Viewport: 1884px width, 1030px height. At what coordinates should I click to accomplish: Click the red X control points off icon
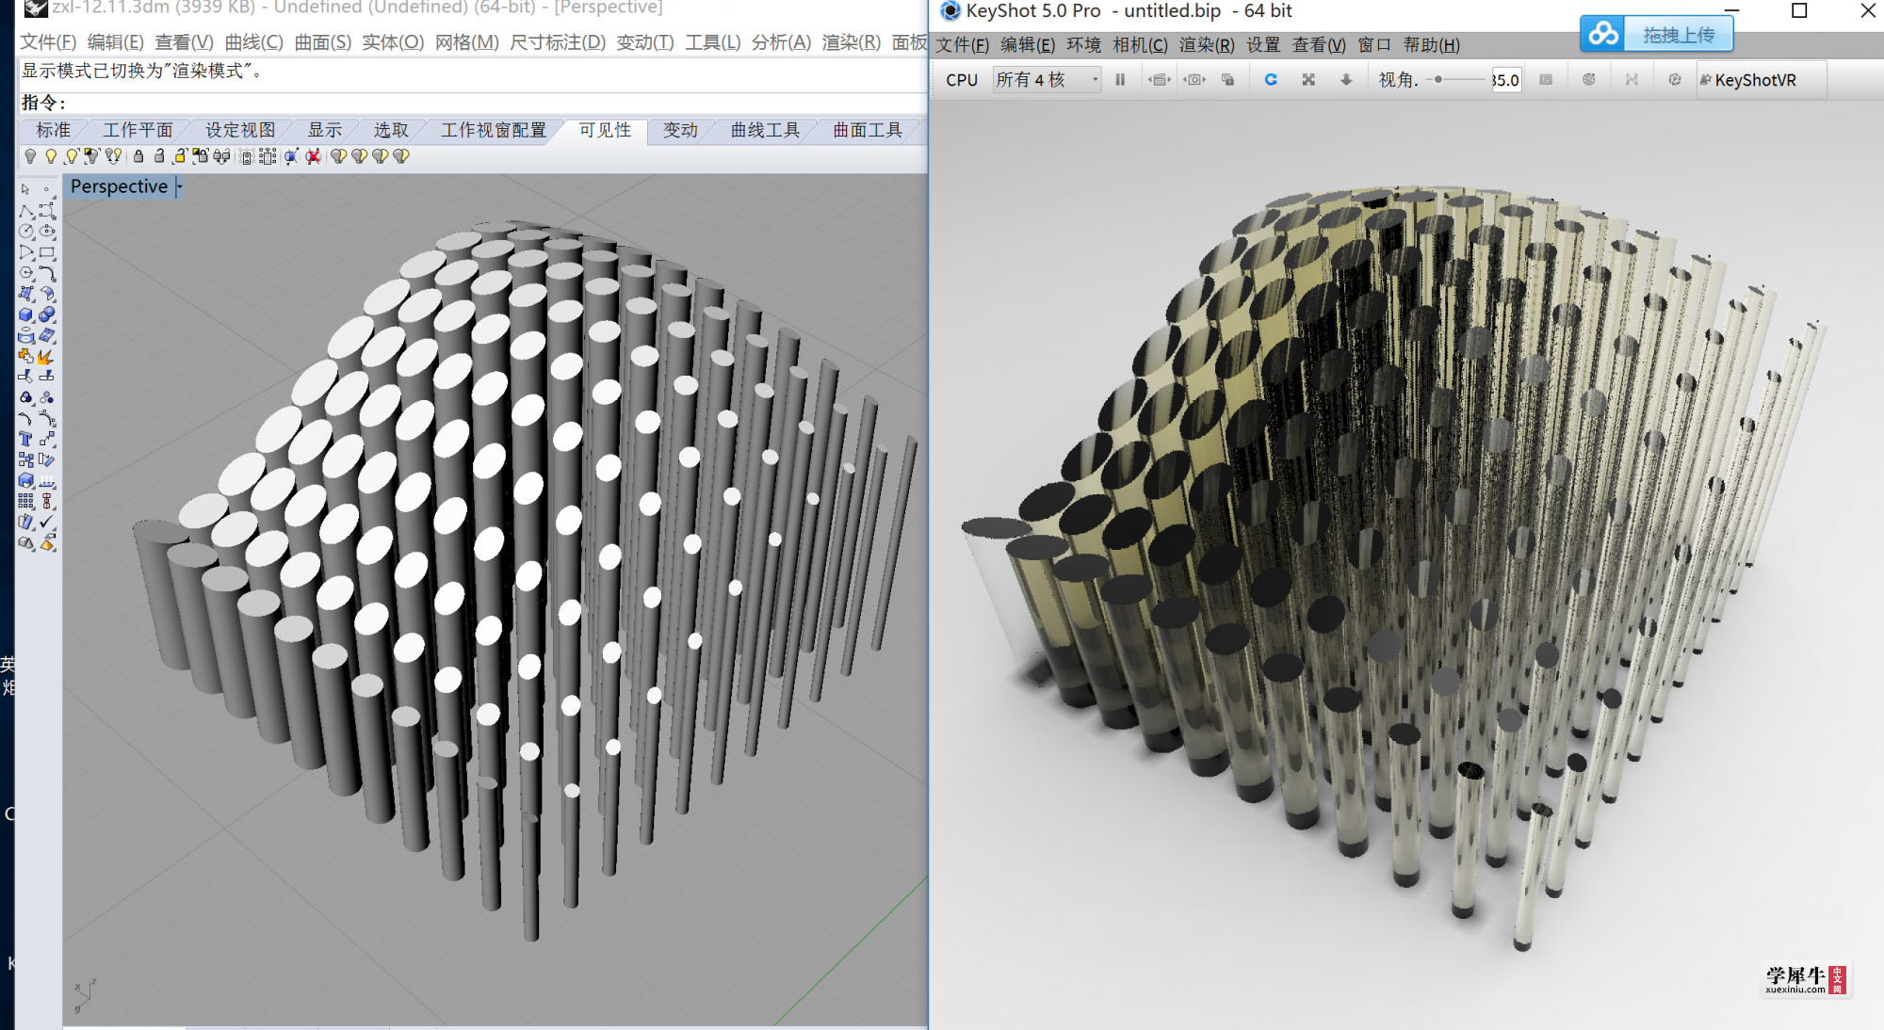(313, 156)
